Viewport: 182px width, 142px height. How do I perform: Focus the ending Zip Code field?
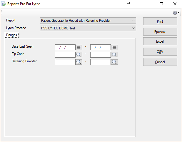point(101,55)
